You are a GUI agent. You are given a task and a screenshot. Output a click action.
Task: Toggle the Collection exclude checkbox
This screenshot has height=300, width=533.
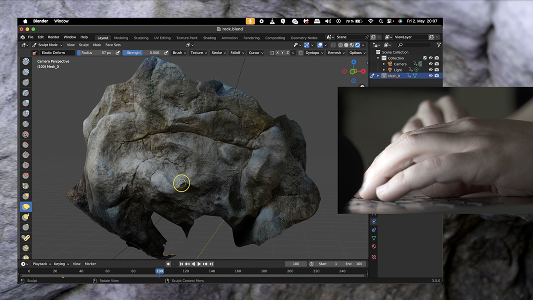[x=424, y=58]
